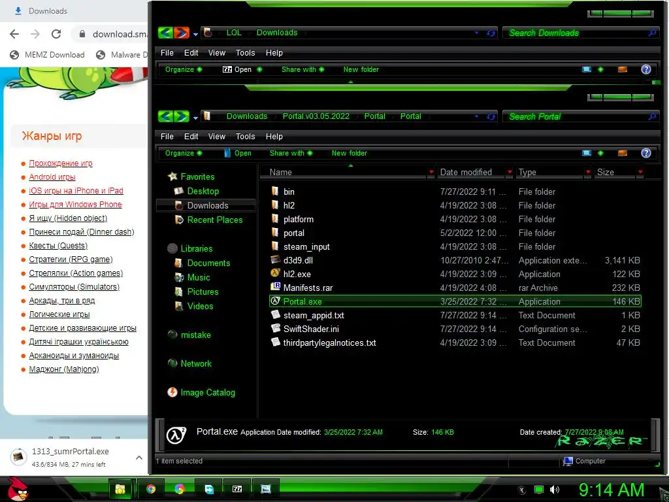Select steam_appid.txt file

[x=314, y=315]
